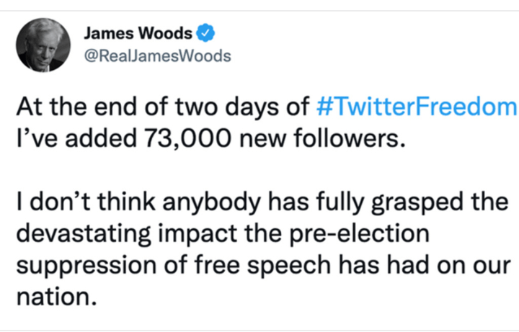
Task: Click the blue verified checkmark badge
Action: pos(207,34)
